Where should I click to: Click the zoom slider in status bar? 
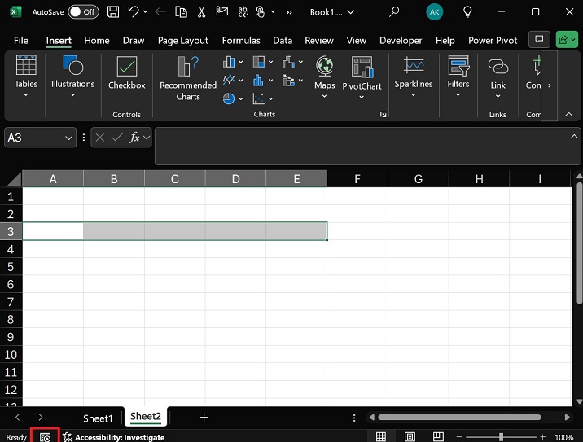tap(501, 437)
